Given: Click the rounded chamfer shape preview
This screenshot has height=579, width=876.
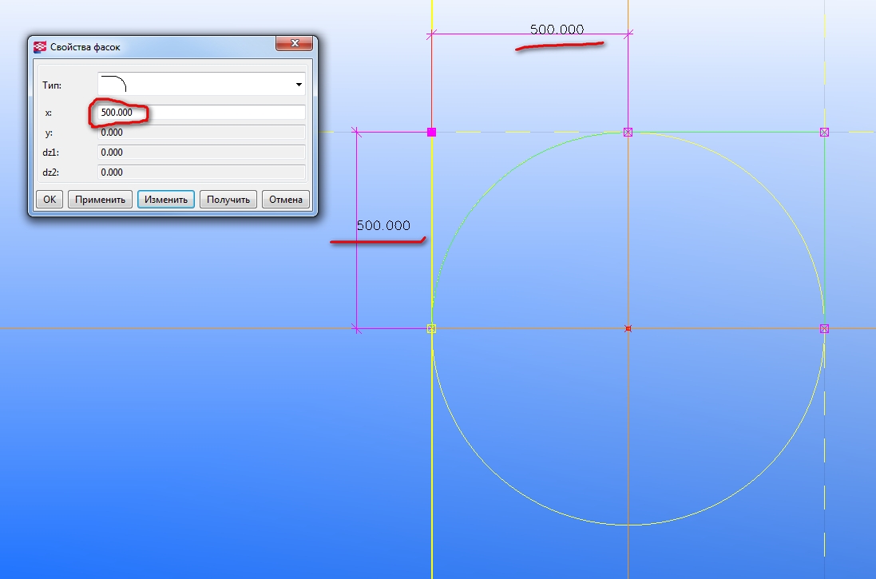Looking at the screenshot, I should point(115,84).
